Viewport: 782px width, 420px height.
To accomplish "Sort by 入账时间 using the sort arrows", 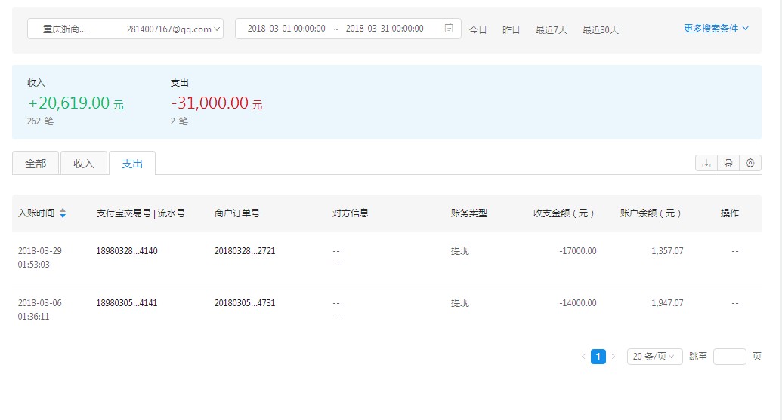I will click(x=63, y=213).
